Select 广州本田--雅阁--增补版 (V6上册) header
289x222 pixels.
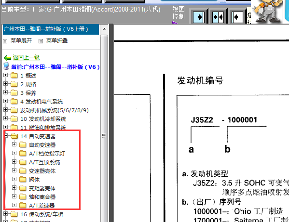(51, 29)
